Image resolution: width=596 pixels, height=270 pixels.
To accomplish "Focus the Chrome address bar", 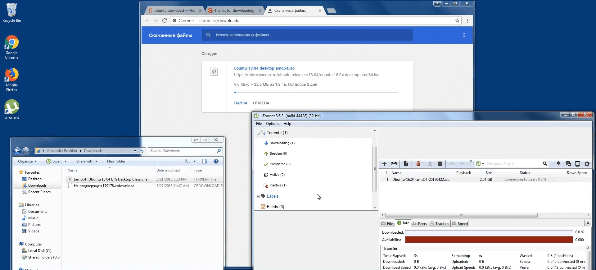I will 316,21.
